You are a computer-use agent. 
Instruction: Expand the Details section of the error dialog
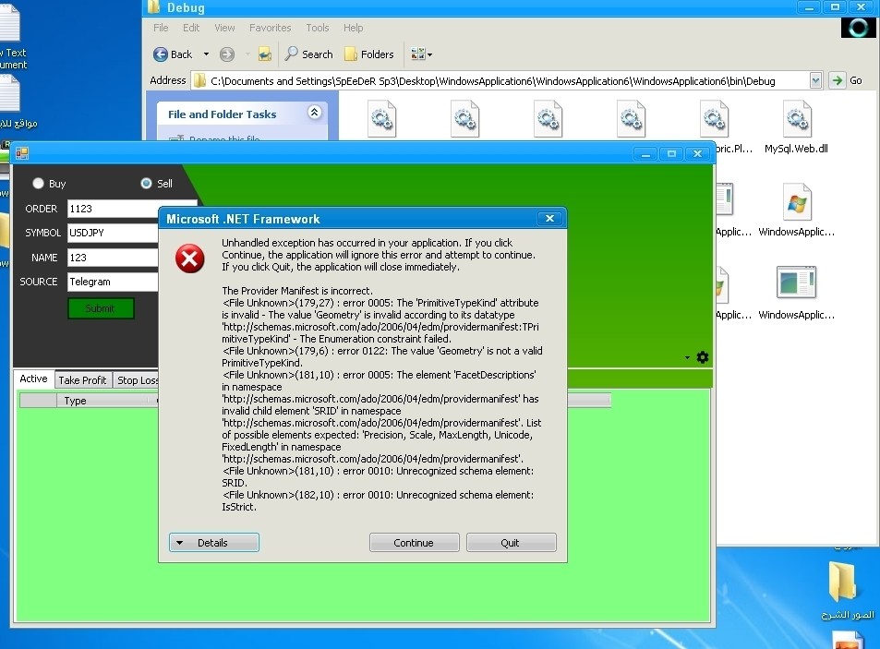click(x=213, y=543)
